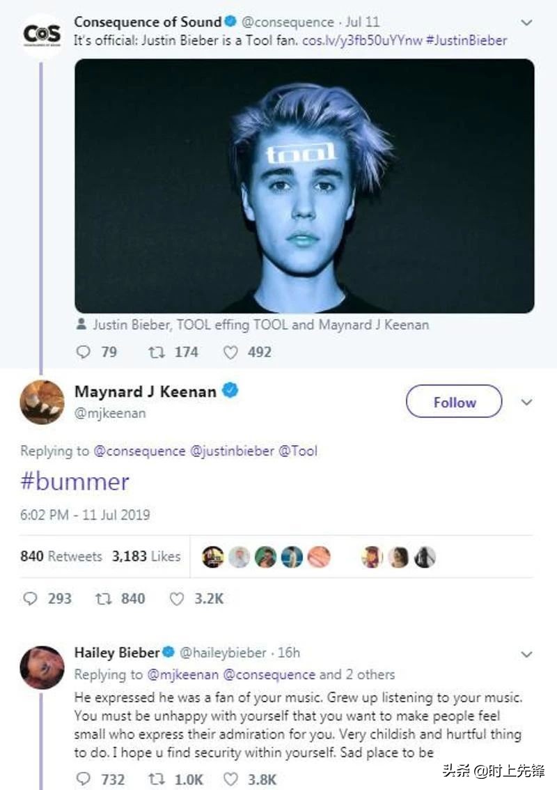Like Hailey Bieber's tweet
557x790 pixels.
pos(230,779)
